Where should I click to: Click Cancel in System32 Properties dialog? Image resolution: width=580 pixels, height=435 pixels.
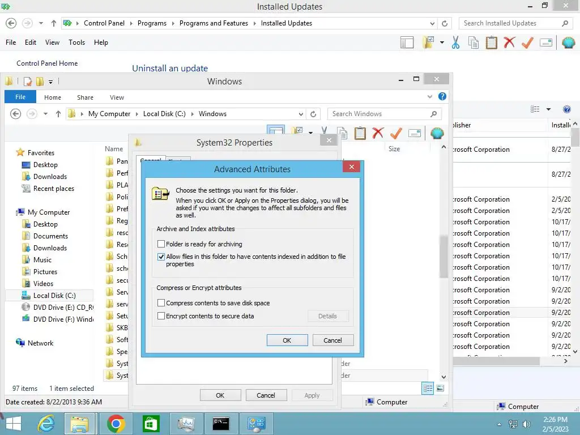click(266, 395)
